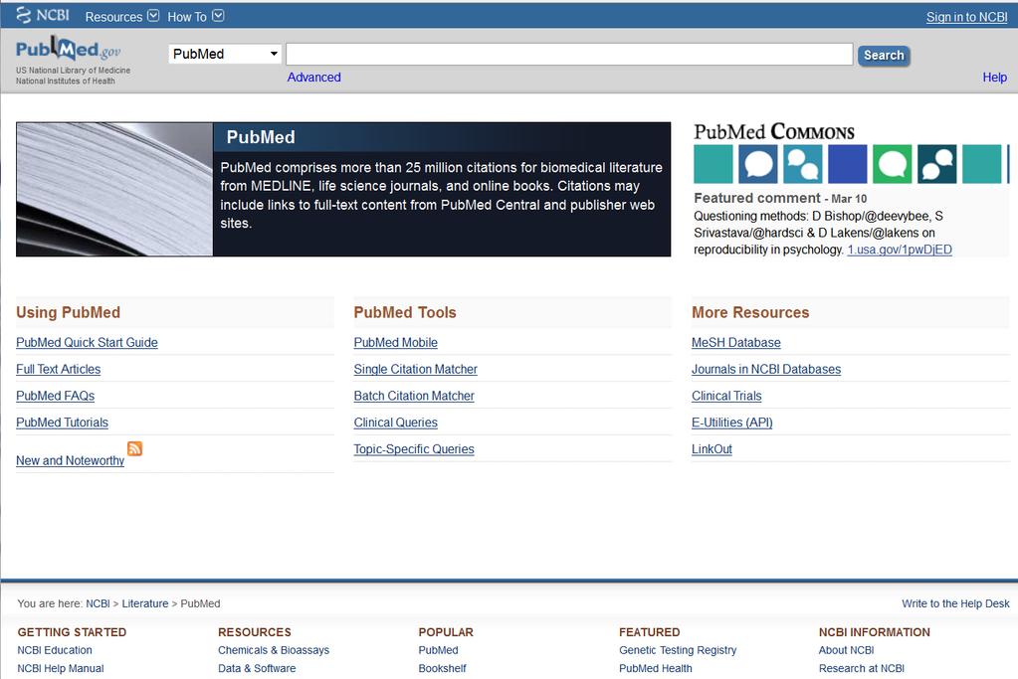The width and height of the screenshot is (1018, 679).
Task: Open Topic-Specific Queries
Action: click(414, 448)
